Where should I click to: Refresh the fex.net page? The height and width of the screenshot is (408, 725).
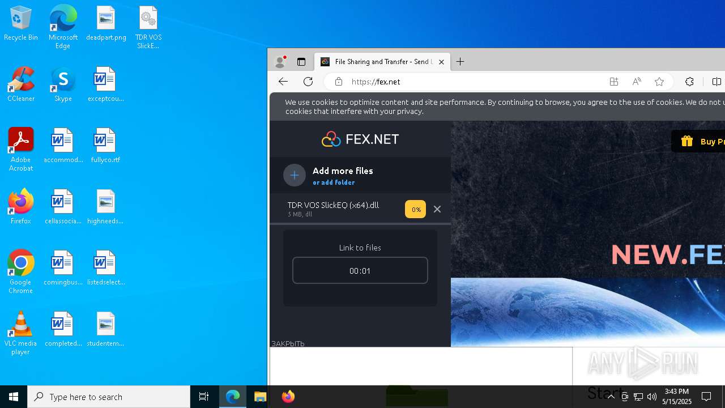(308, 82)
